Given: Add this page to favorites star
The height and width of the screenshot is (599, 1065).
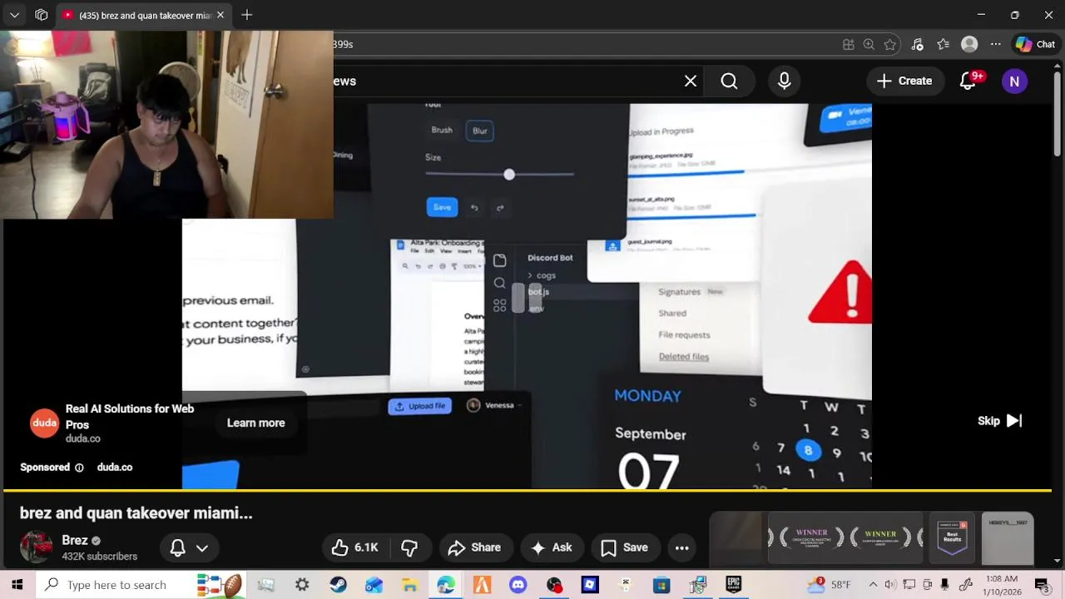Looking at the screenshot, I should 890,44.
